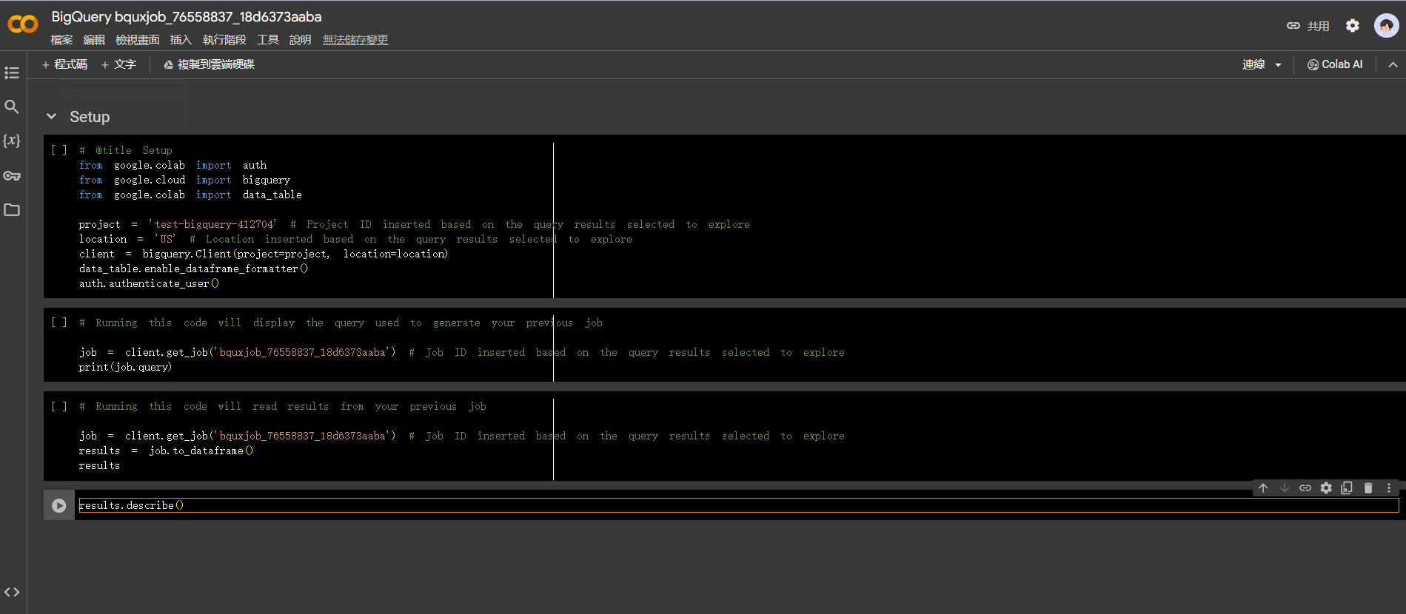Move the selected cell up

(1264, 488)
